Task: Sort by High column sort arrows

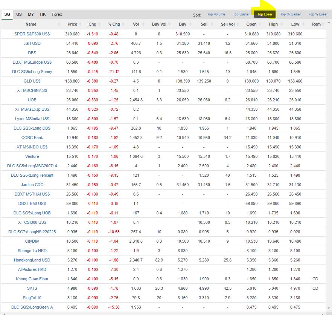Action: pyautogui.click(x=282, y=24)
